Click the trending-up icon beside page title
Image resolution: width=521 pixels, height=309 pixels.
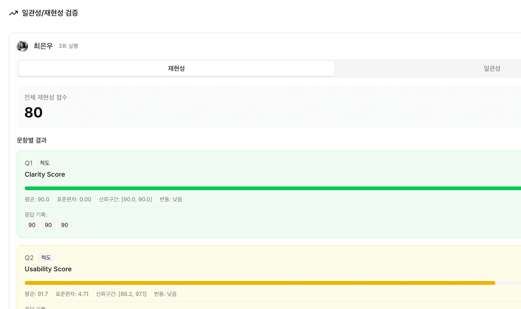coord(13,13)
